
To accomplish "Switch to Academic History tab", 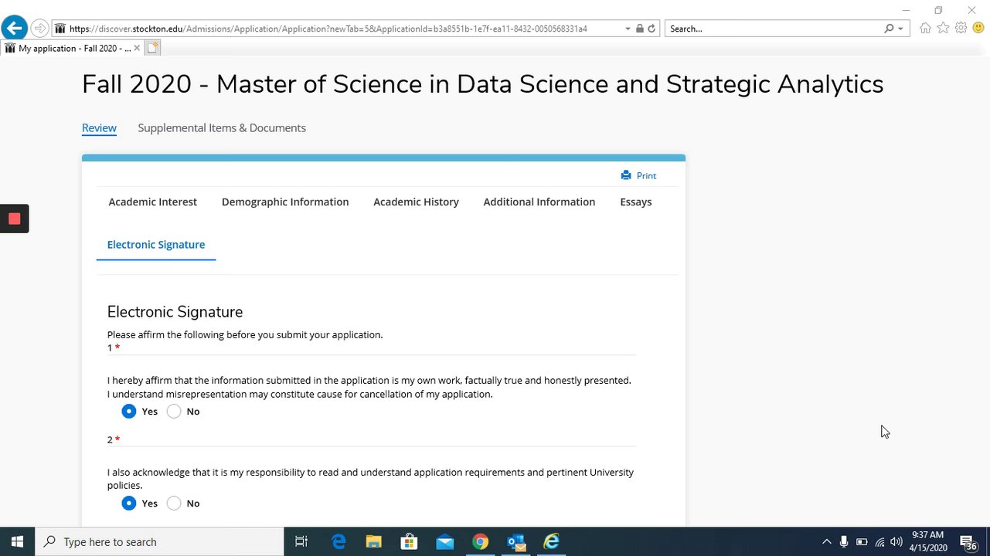I will point(416,202).
